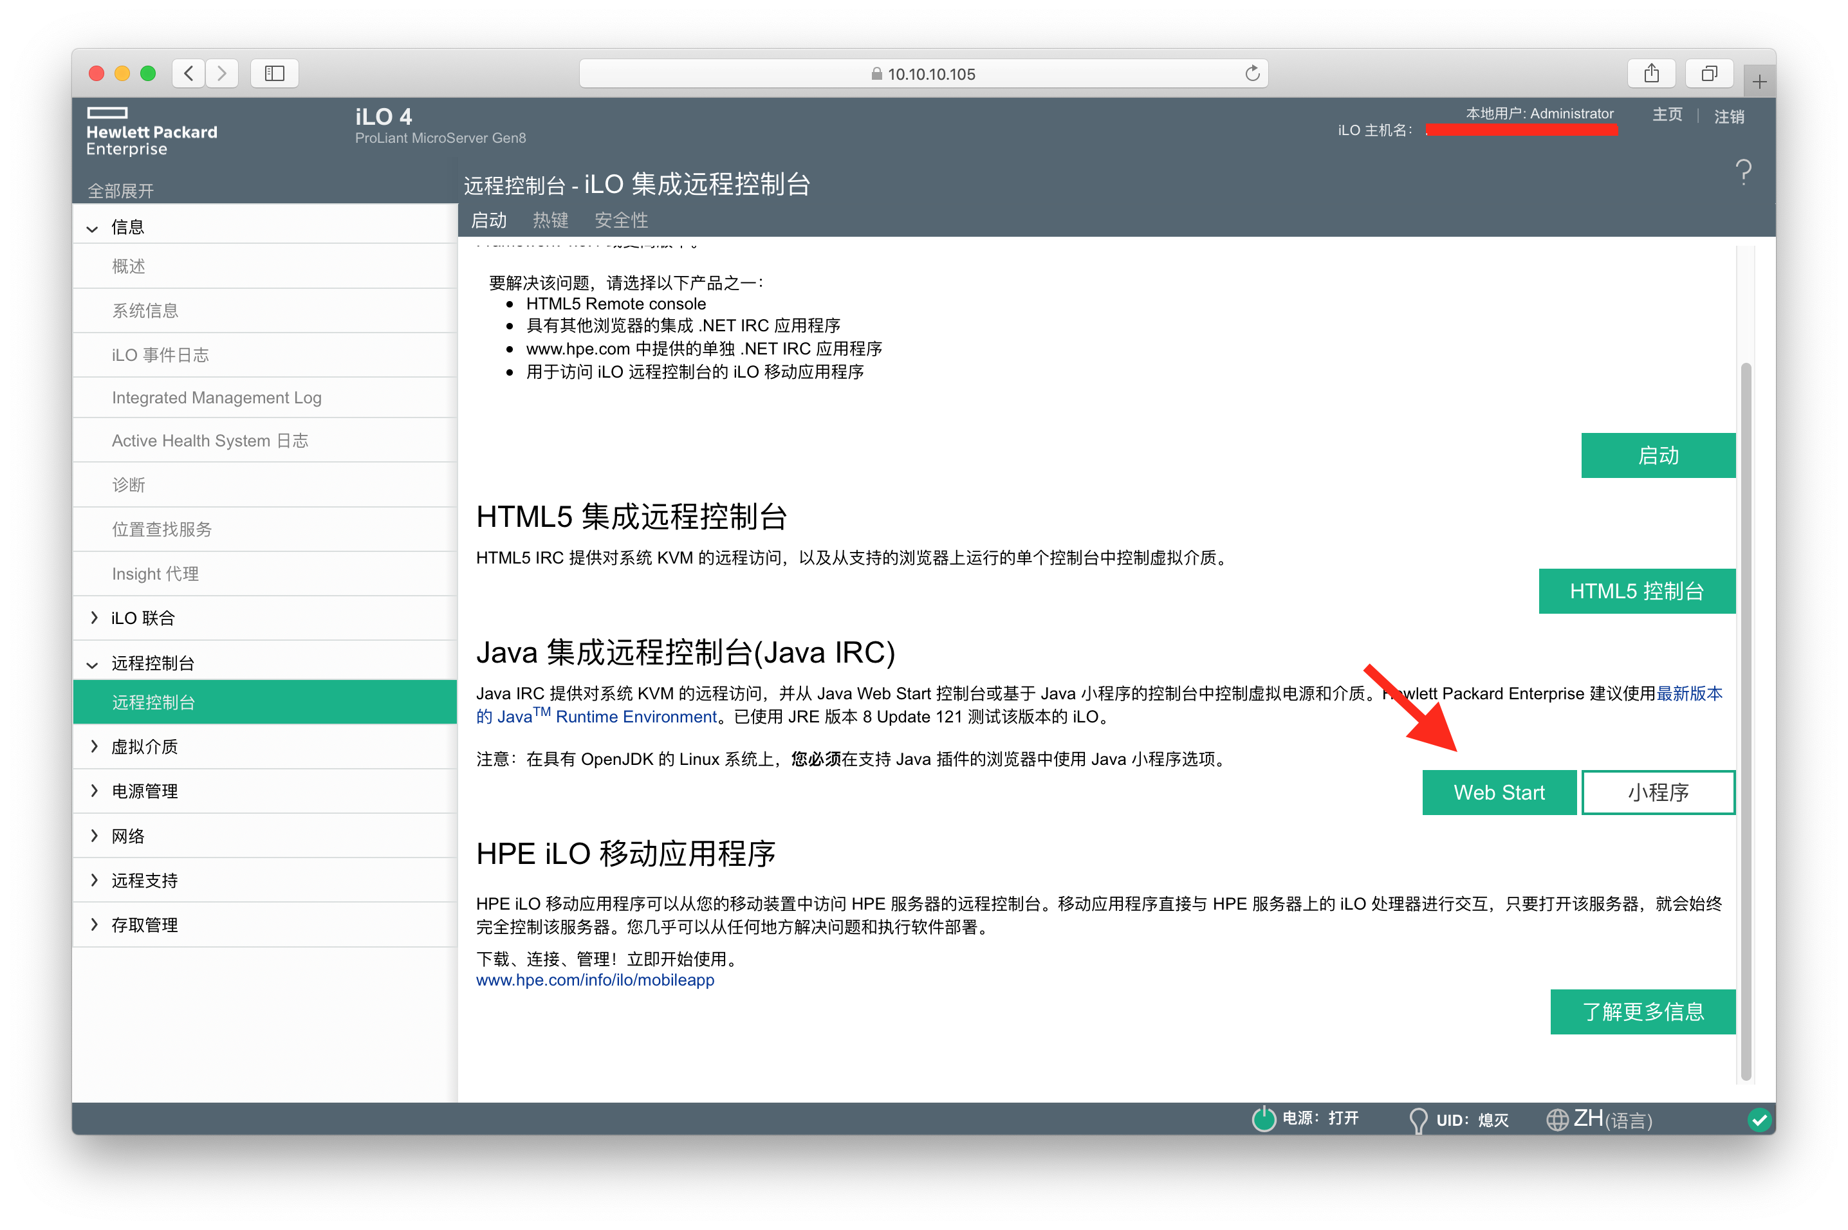Screen dimensions: 1848x1230
Task: Open 位置查找服务 in the sidebar
Action: point(265,529)
